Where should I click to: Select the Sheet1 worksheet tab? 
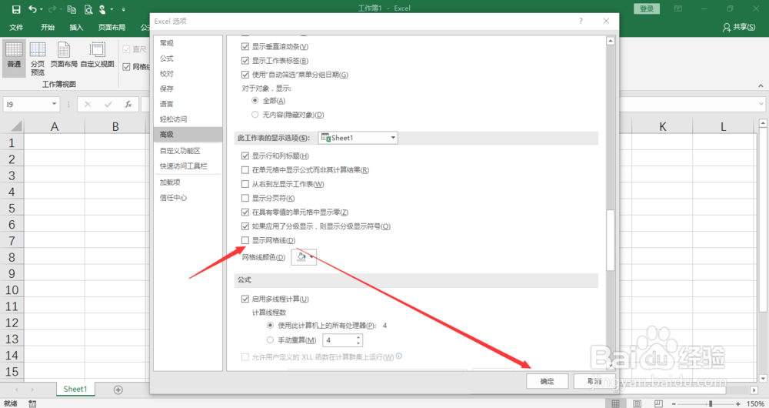(75, 389)
